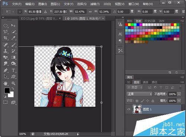
Task: Open the 不透明度 opacity slider arrow
Action: pyautogui.click(x=179, y=94)
